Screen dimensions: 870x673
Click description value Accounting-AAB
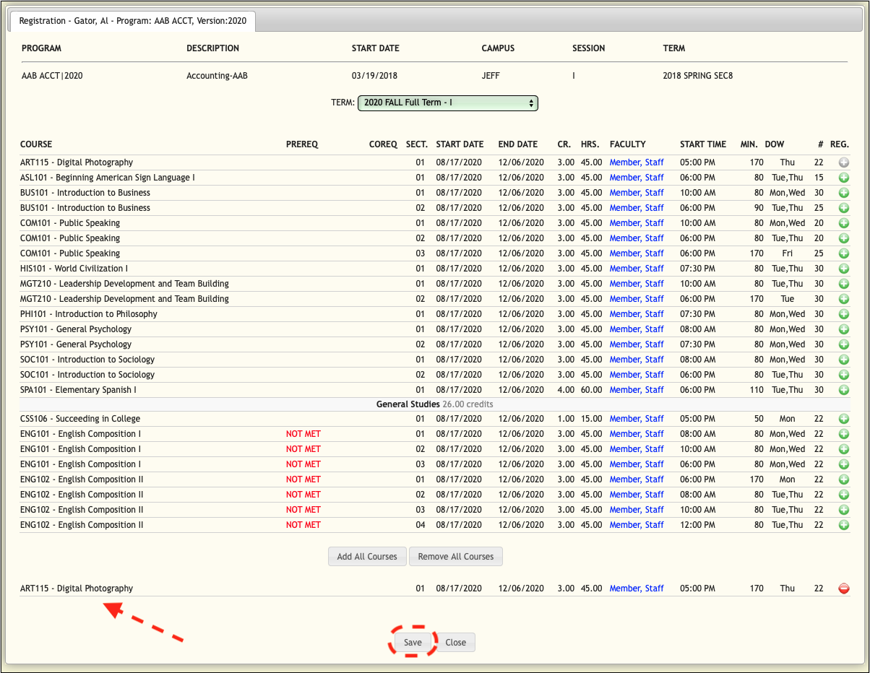217,76
